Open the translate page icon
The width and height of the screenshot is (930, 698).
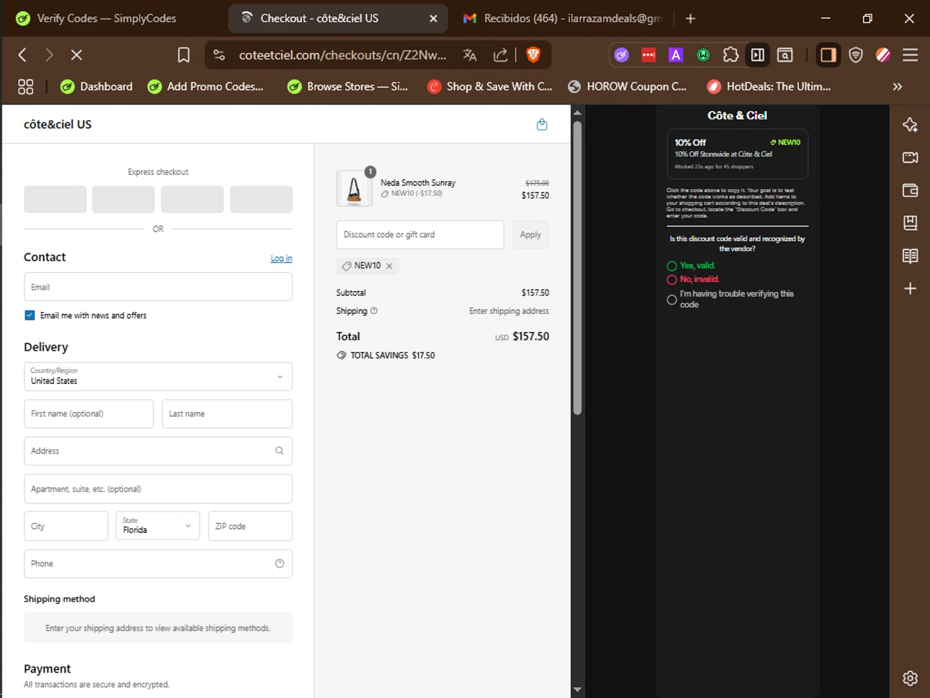[x=470, y=55]
